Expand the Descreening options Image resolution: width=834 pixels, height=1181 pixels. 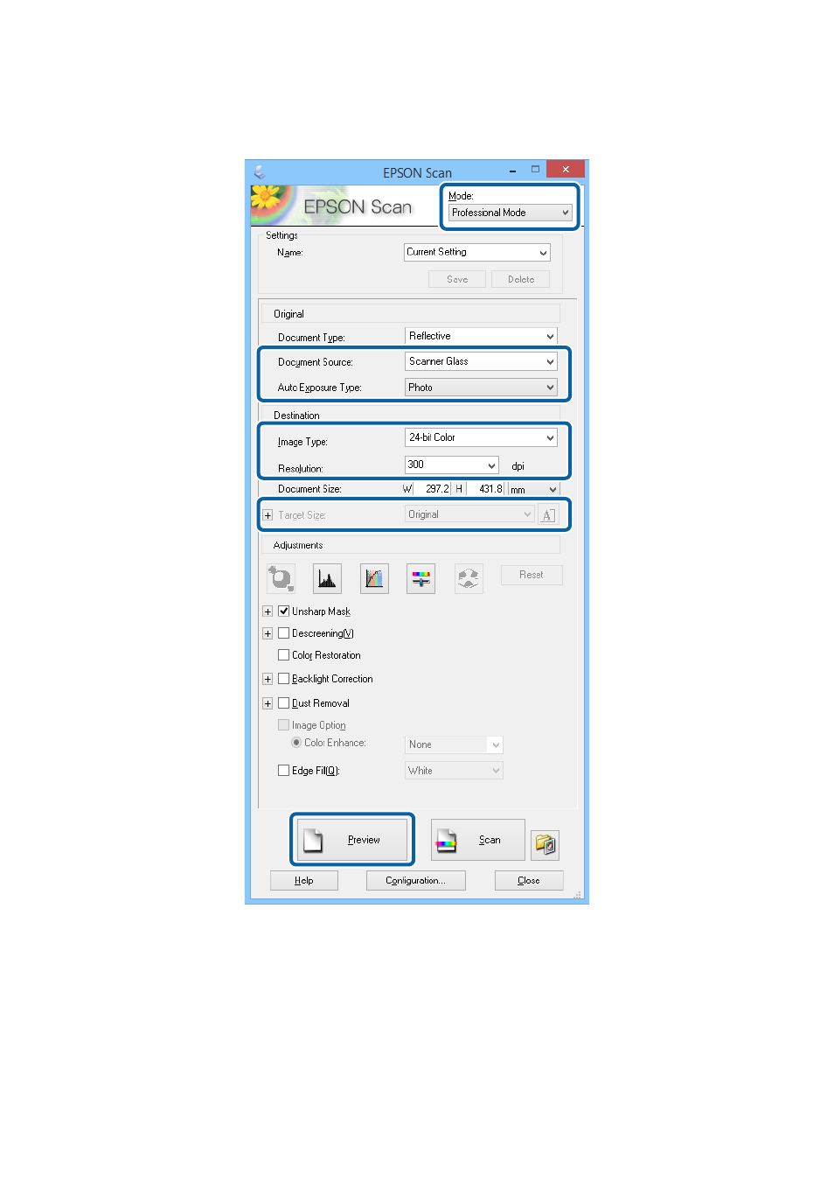pyautogui.click(x=268, y=633)
